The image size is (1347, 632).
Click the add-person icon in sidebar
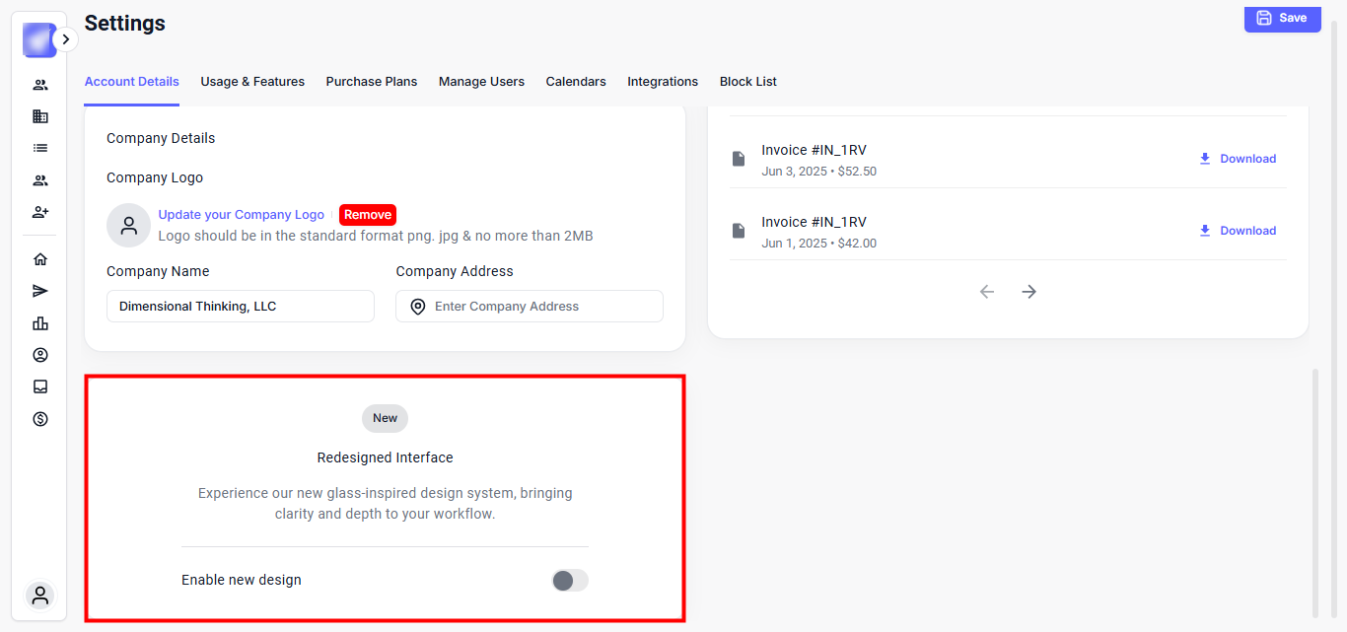(x=40, y=212)
